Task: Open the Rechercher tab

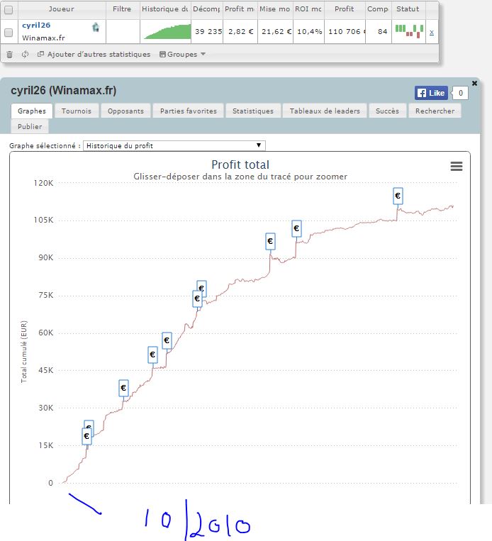Action: (435, 111)
